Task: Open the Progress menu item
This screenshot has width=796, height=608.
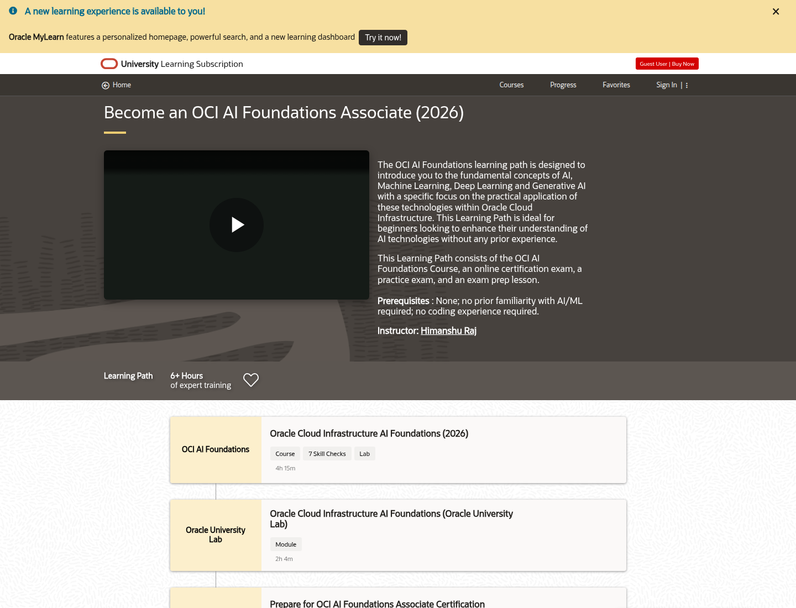Action: click(563, 85)
